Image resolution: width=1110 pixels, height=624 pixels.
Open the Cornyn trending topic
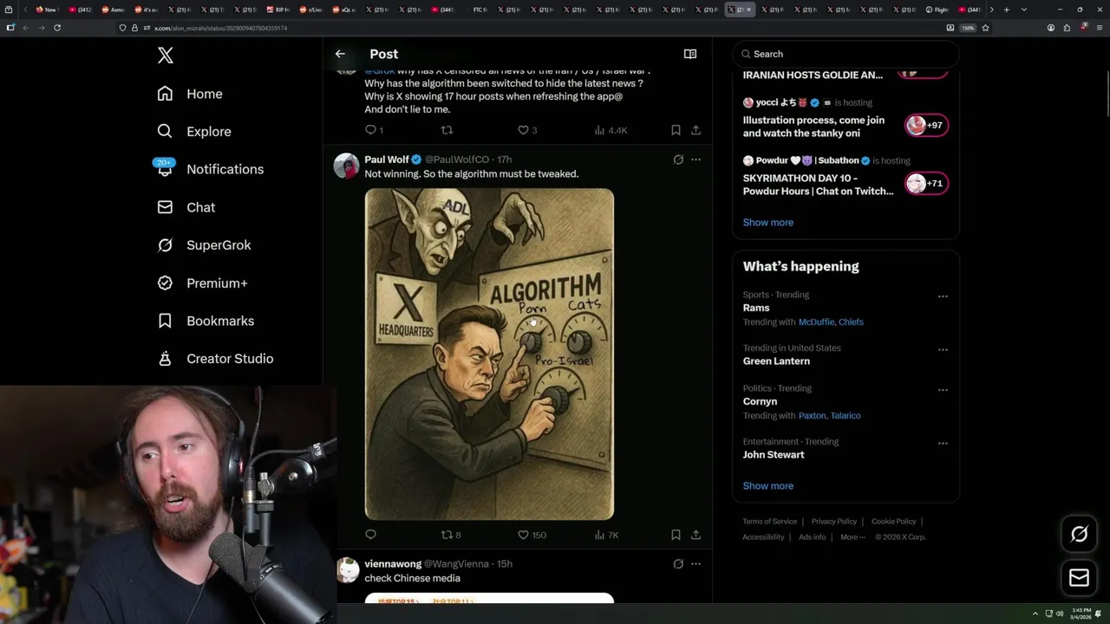[x=760, y=402]
